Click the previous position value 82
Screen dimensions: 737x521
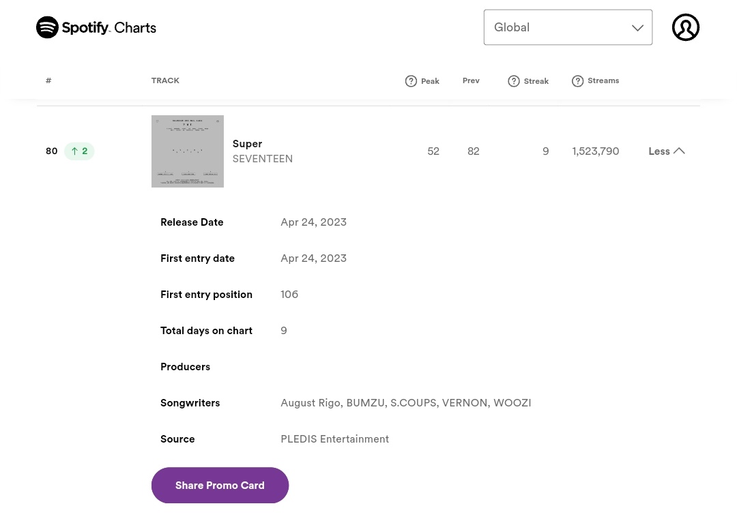[x=474, y=151]
